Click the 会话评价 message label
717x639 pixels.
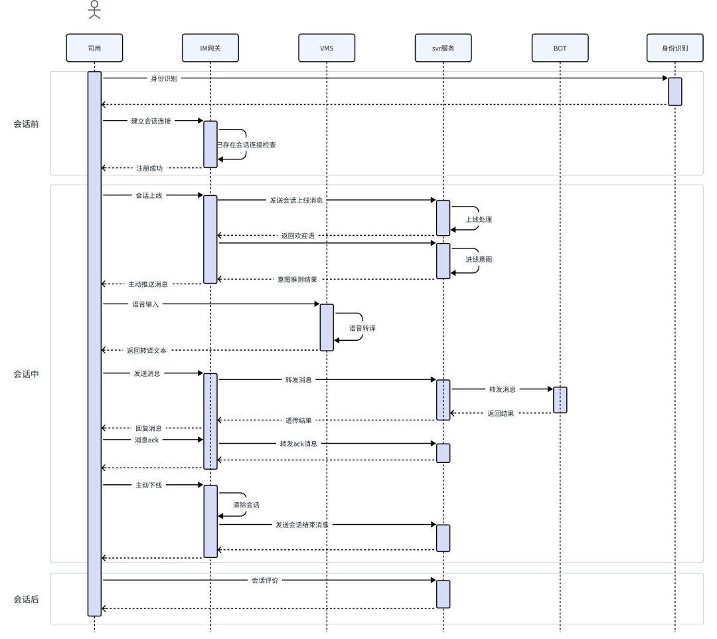tap(265, 581)
